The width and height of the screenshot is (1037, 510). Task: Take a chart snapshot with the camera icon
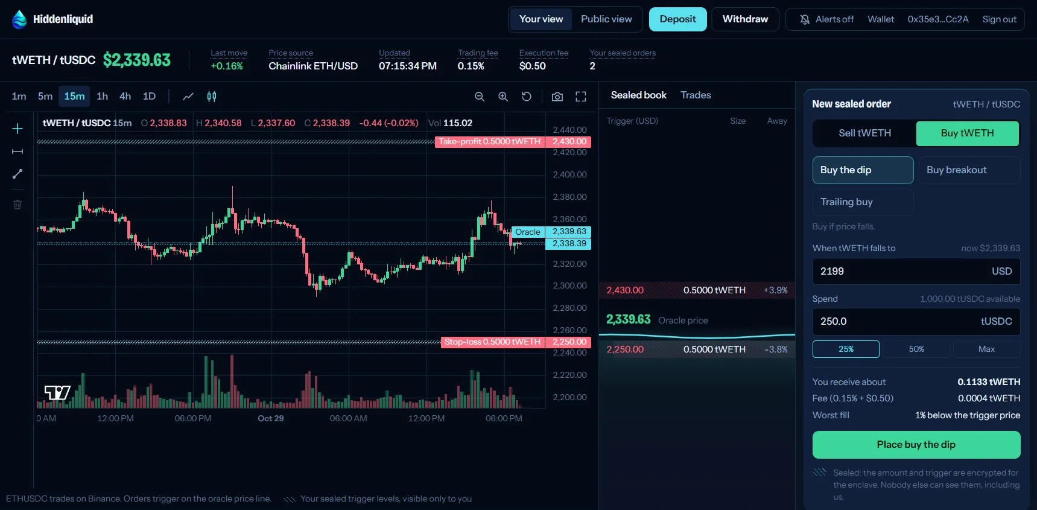point(557,97)
